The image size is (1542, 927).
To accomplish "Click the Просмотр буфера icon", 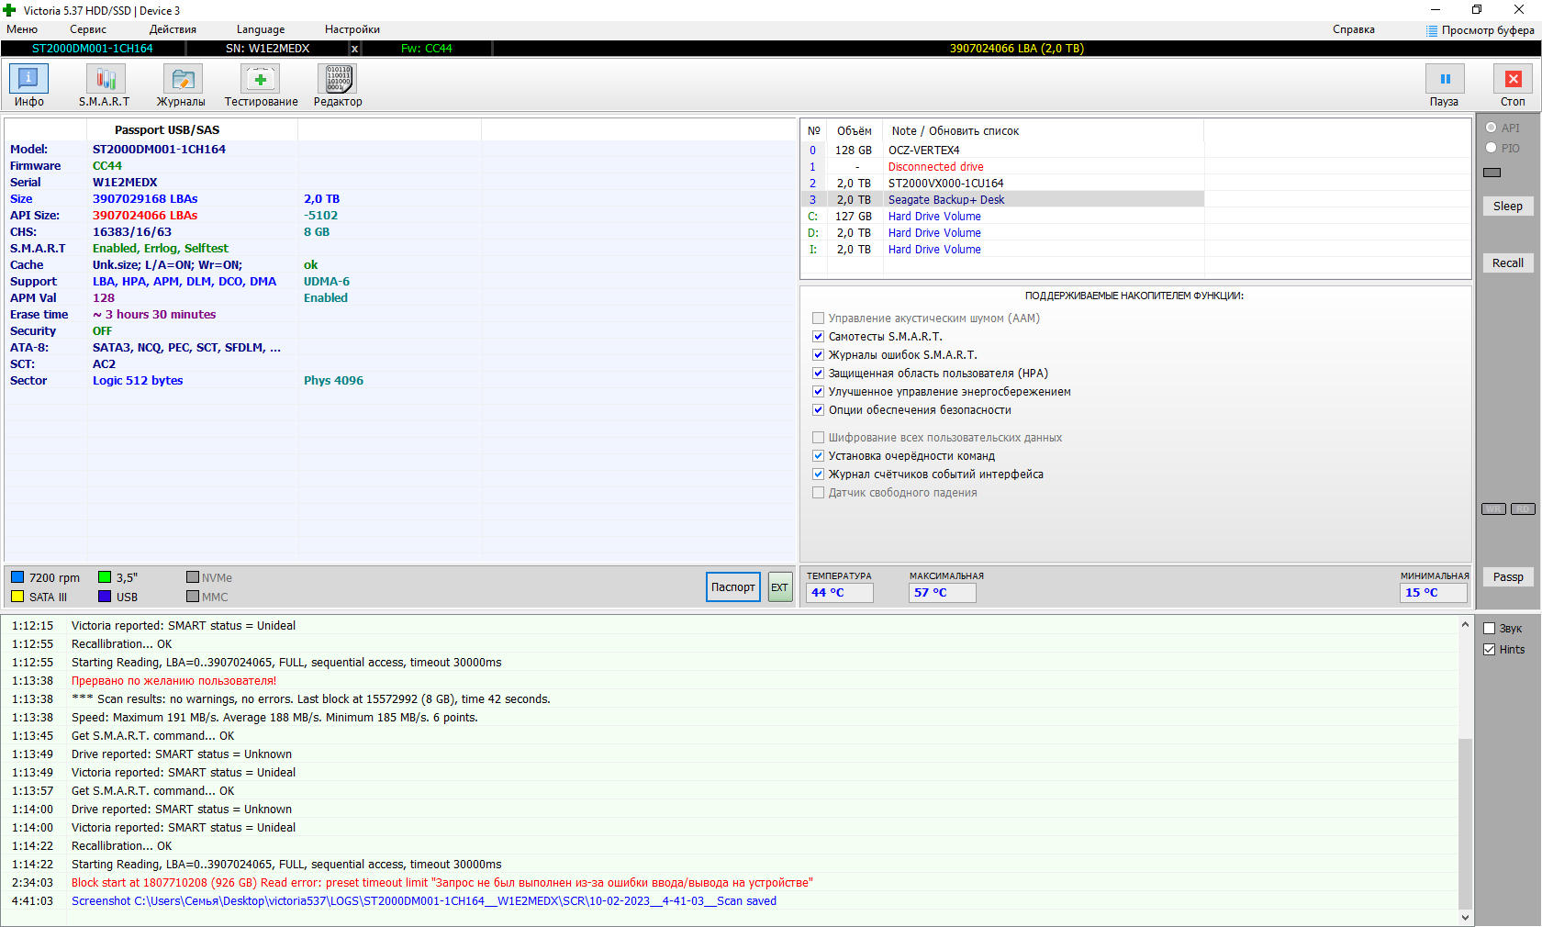I will [1432, 30].
